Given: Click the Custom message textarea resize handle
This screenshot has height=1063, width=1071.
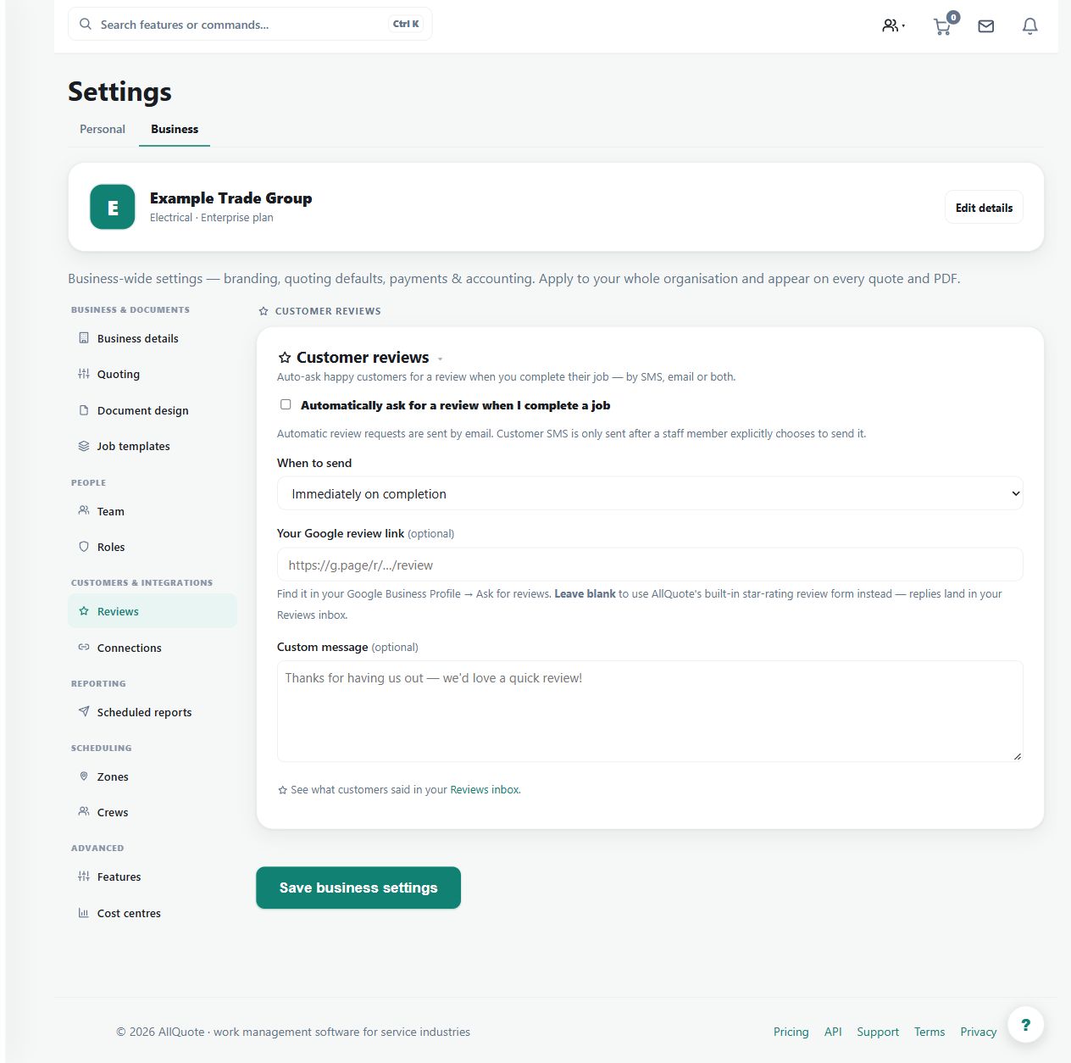Looking at the screenshot, I should click(1017, 755).
